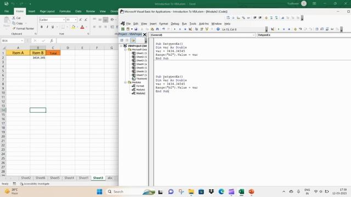Open the Tools menu in VBA editor

tap(193, 24)
